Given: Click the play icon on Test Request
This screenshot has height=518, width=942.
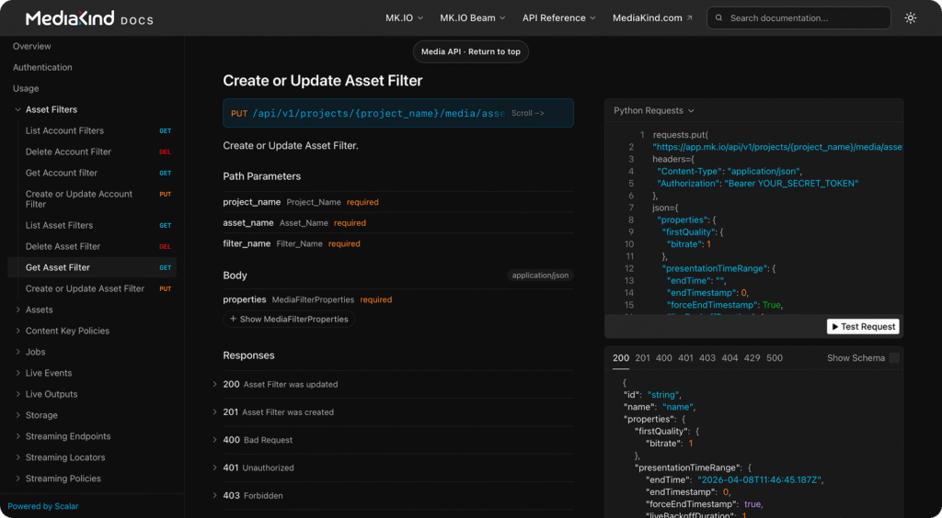Looking at the screenshot, I should tap(835, 327).
